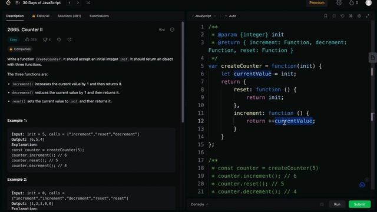Open the LeetCode home logo

[x=8, y=2]
